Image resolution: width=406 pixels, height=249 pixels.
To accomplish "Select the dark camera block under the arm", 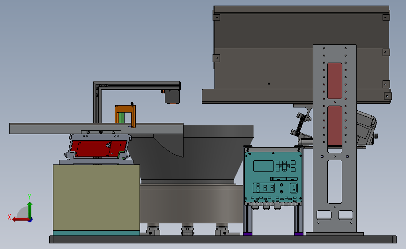I will click(x=172, y=97).
